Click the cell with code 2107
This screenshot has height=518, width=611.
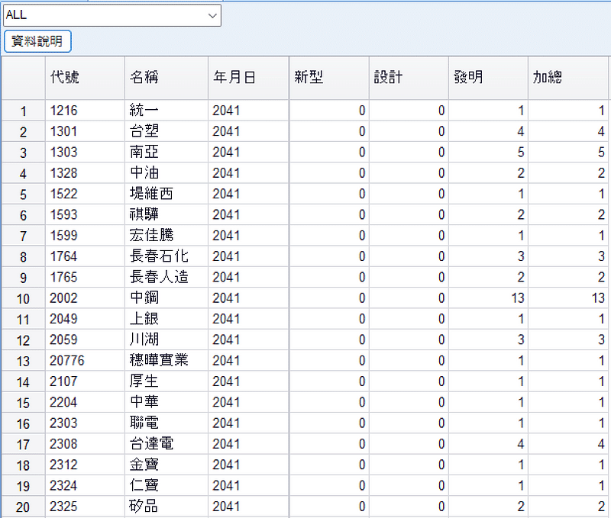pyautogui.click(x=85, y=381)
